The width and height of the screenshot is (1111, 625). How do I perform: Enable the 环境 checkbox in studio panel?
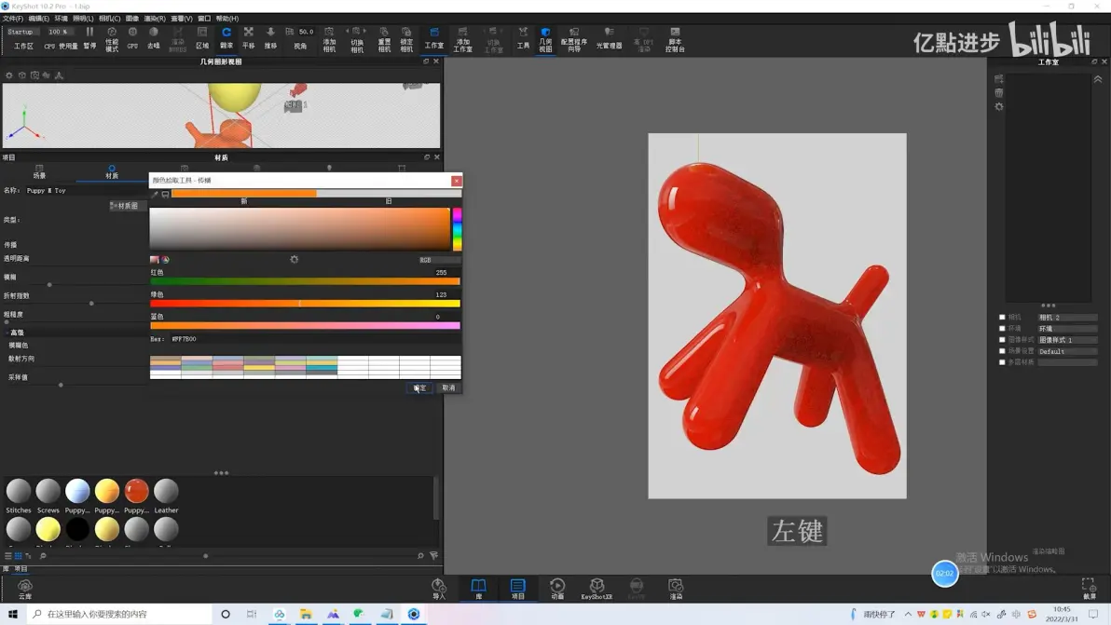(1002, 329)
